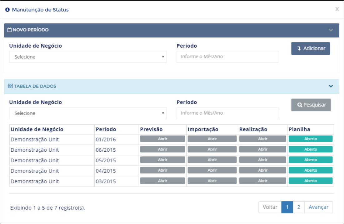Viewport: 344px width, 224px height.
Task: Open Unidade de Negócio dropdown in Tabela de Dados
Action: (x=88, y=113)
